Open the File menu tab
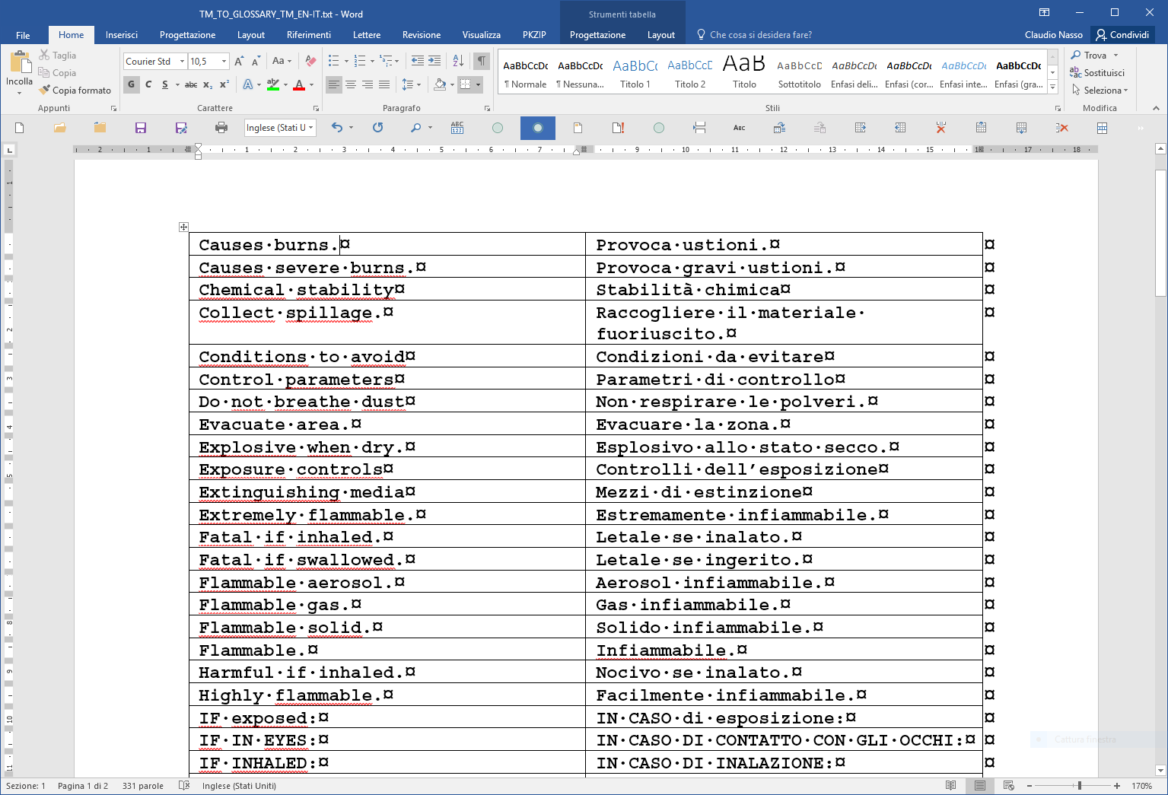Image resolution: width=1168 pixels, height=795 pixels. tap(23, 35)
